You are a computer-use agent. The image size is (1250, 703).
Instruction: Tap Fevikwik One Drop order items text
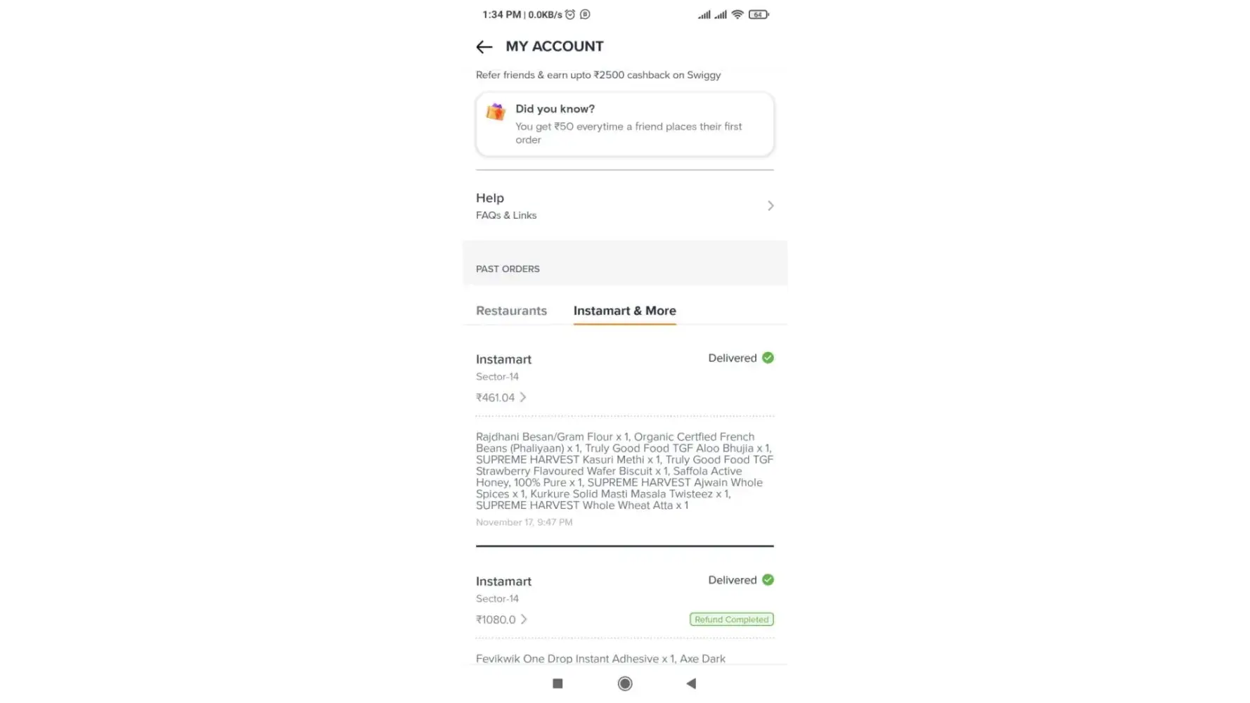click(600, 659)
